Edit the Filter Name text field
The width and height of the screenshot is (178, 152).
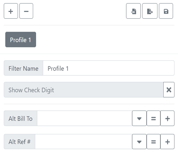click(x=109, y=68)
